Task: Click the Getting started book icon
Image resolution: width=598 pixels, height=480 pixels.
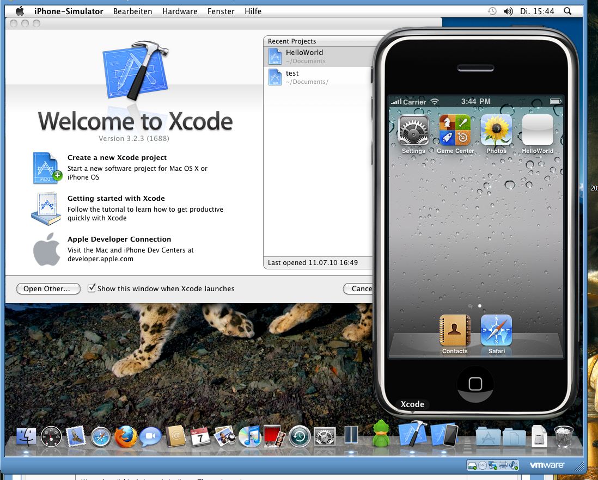Action: click(x=46, y=209)
